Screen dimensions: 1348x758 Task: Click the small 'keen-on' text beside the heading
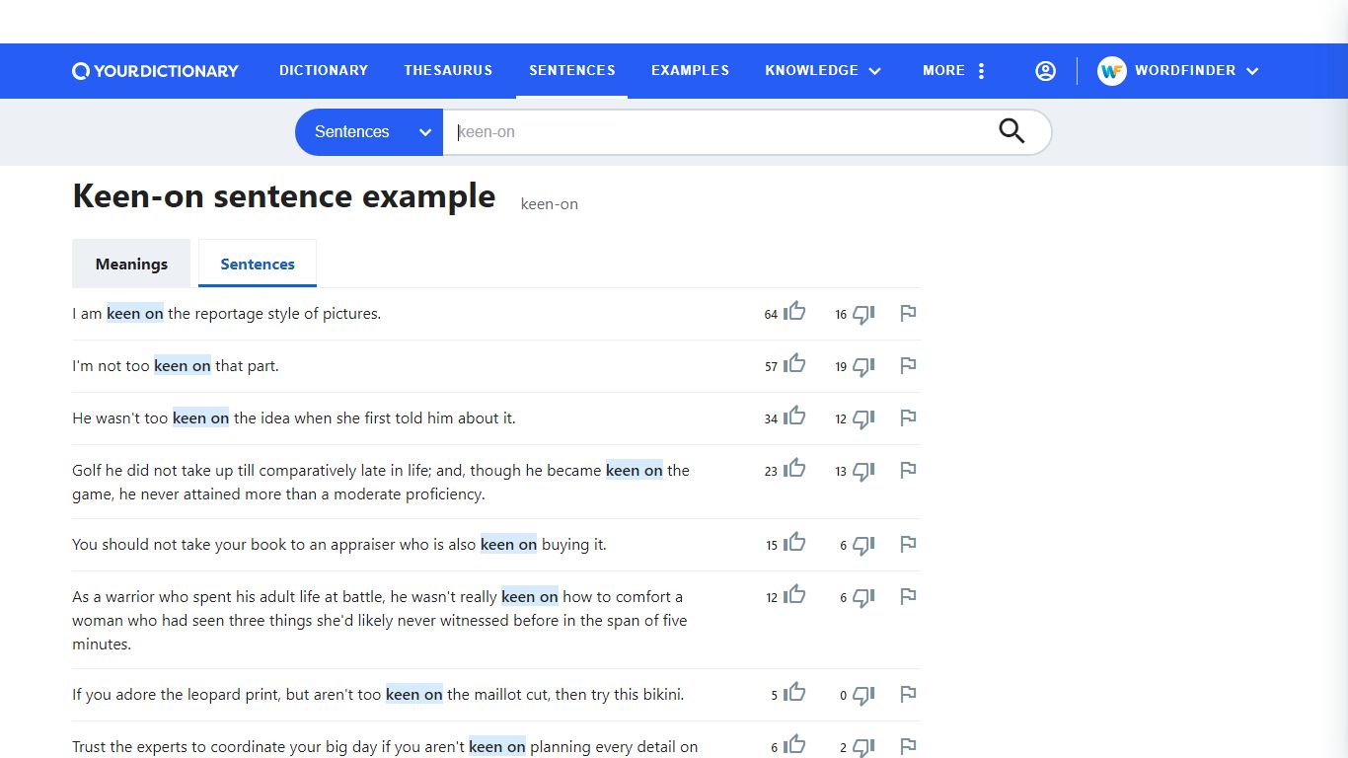550,204
